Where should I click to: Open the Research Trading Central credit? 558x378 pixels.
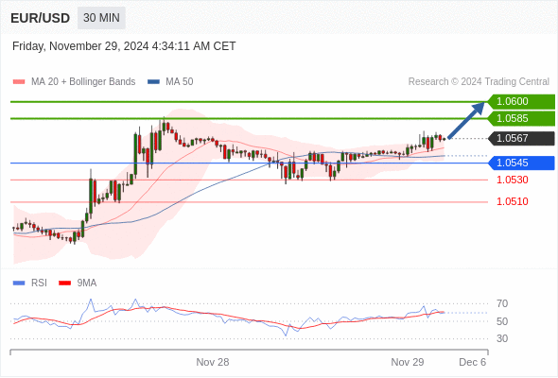point(479,82)
